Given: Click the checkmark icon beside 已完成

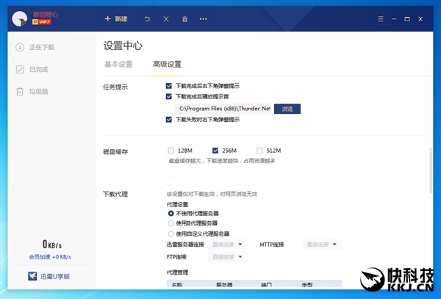Looking at the screenshot, I should pos(20,69).
